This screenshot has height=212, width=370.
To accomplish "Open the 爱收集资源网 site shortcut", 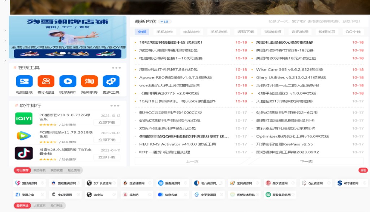I will [x=66, y=183].
